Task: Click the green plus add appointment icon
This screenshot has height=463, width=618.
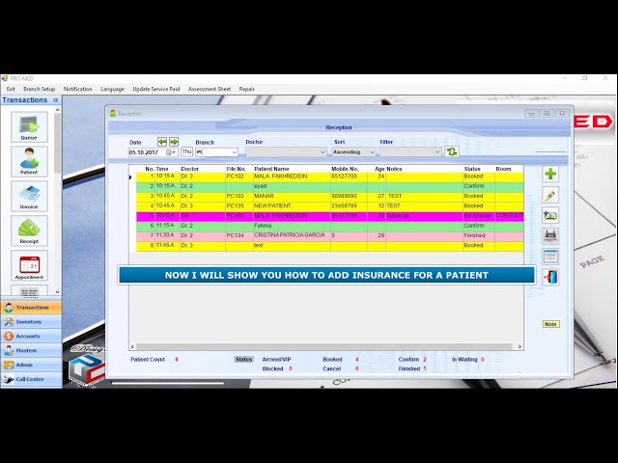Action: pyautogui.click(x=550, y=174)
